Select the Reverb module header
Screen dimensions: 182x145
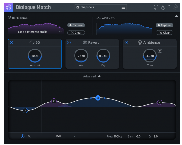(x=92, y=42)
